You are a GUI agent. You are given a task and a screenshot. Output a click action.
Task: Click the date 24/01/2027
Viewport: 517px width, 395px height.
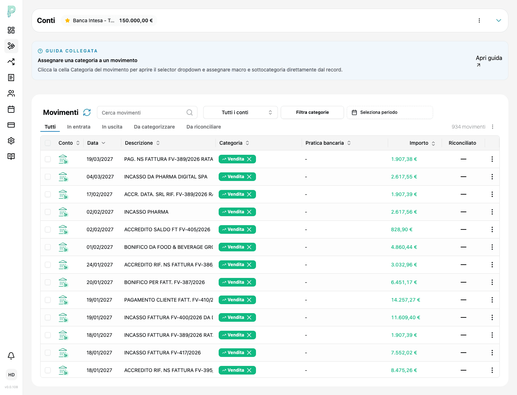(x=99, y=265)
